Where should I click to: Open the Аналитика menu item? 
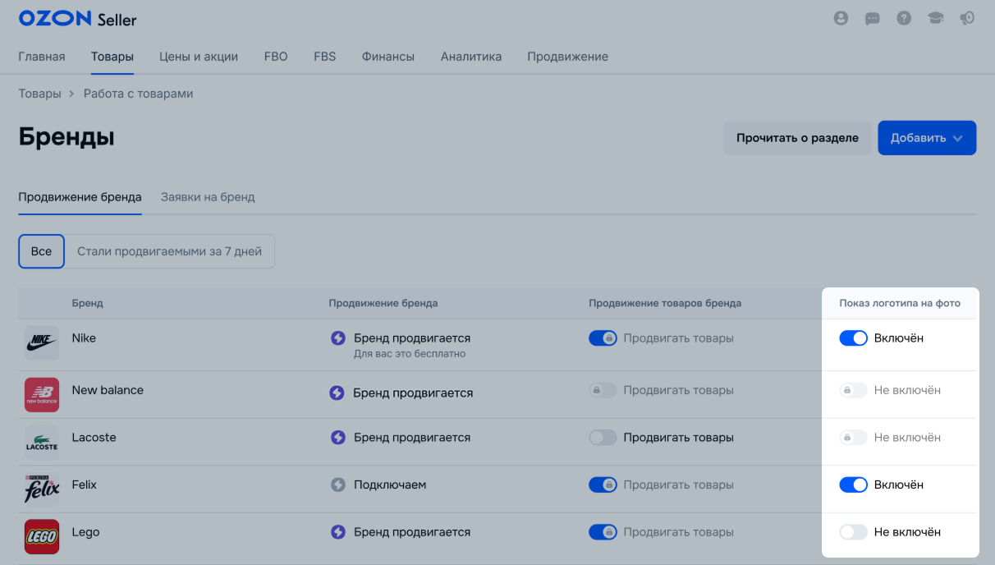(470, 57)
